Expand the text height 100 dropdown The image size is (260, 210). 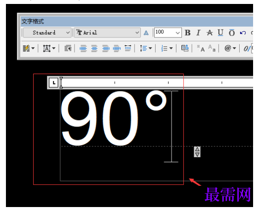click(x=177, y=33)
